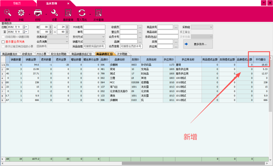Browse 供应商 with the ellipsis button
The width and height of the screenshot is (273, 166).
(x=176, y=46)
